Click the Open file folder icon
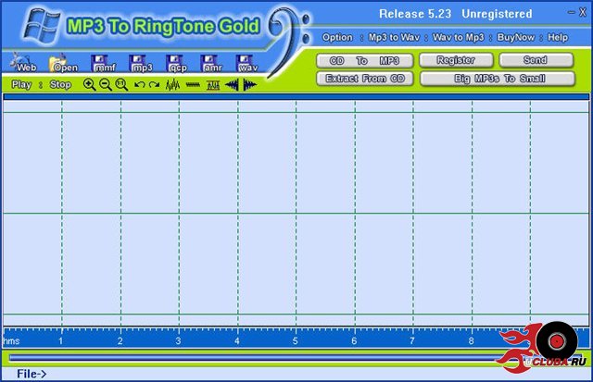Viewport: 593px width, 382px height. (x=62, y=63)
